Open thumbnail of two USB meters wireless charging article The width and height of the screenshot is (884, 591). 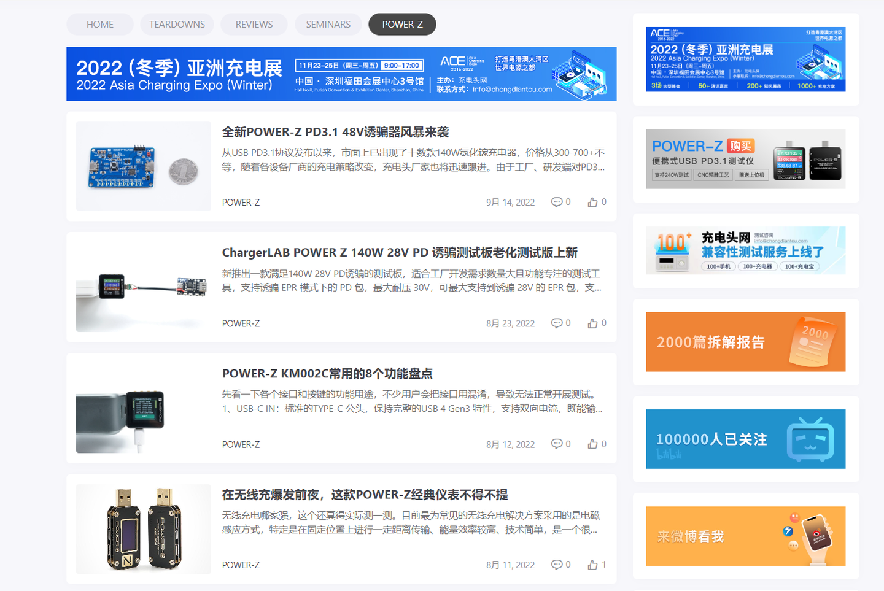[144, 529]
